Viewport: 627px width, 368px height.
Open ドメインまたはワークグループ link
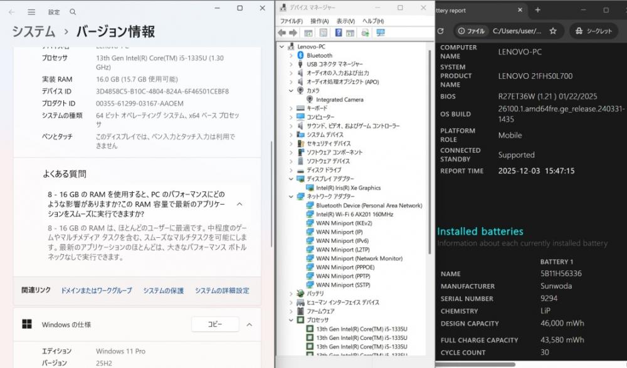[97, 290]
